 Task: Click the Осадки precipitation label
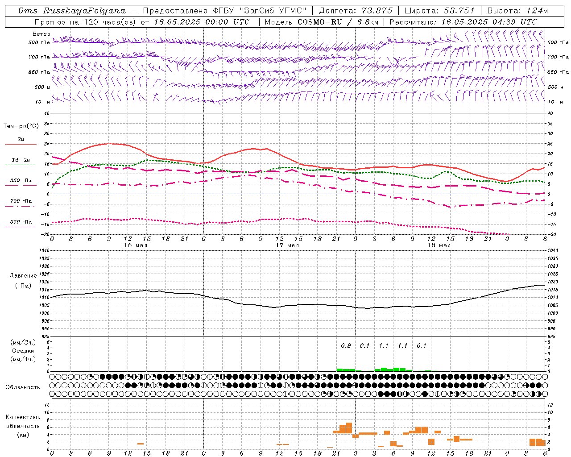coord(23,351)
